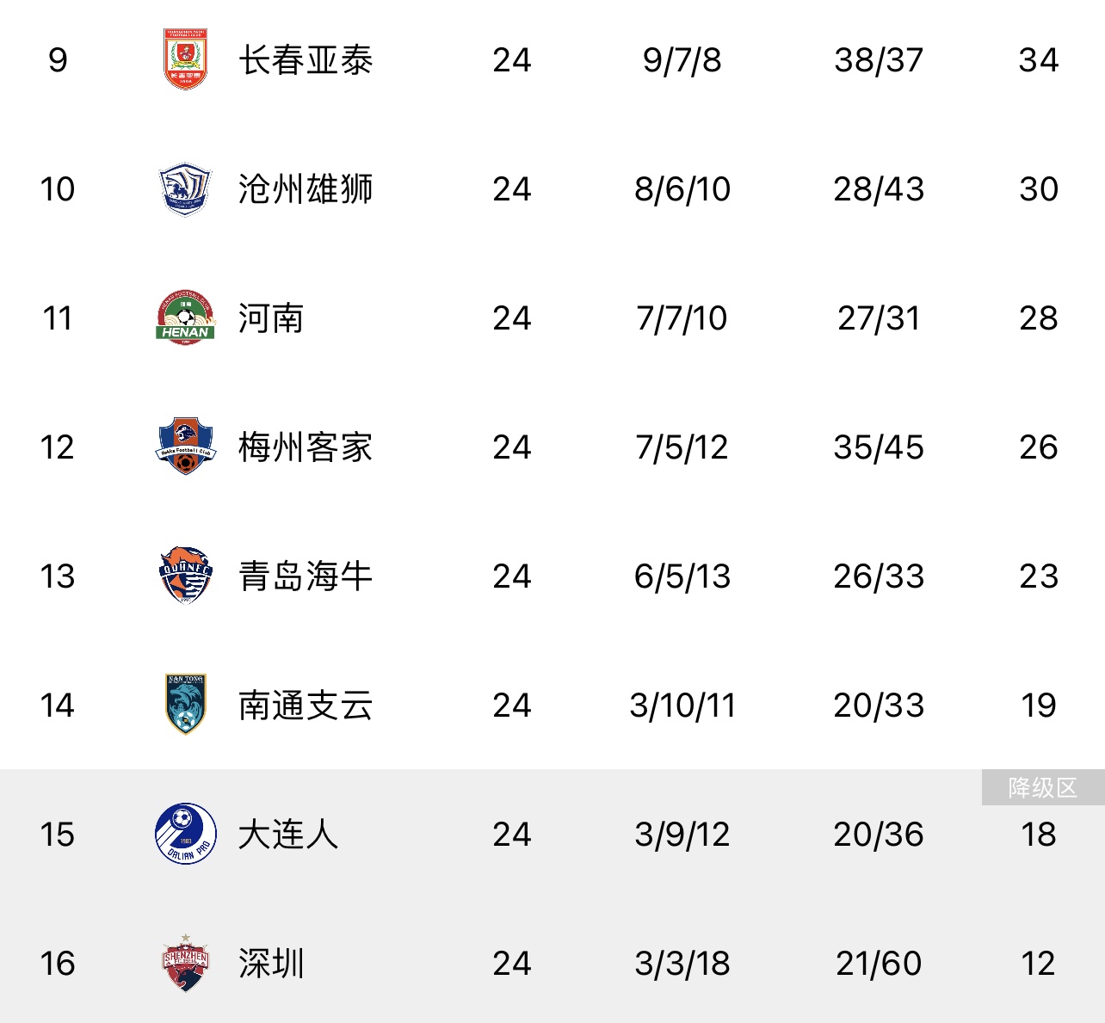Select the 河南 team name
Screen dimensions: 1105x1023
(x=271, y=318)
